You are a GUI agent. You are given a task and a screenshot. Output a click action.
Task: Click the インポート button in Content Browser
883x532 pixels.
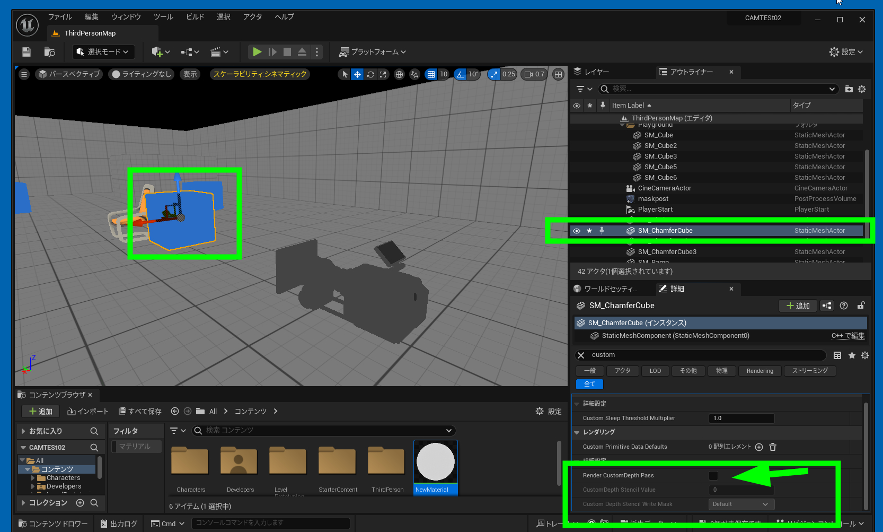pos(88,412)
